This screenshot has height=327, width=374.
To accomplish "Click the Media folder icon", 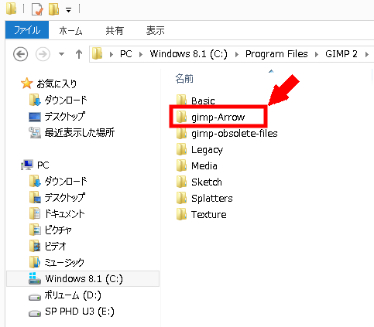I will click(x=182, y=165).
